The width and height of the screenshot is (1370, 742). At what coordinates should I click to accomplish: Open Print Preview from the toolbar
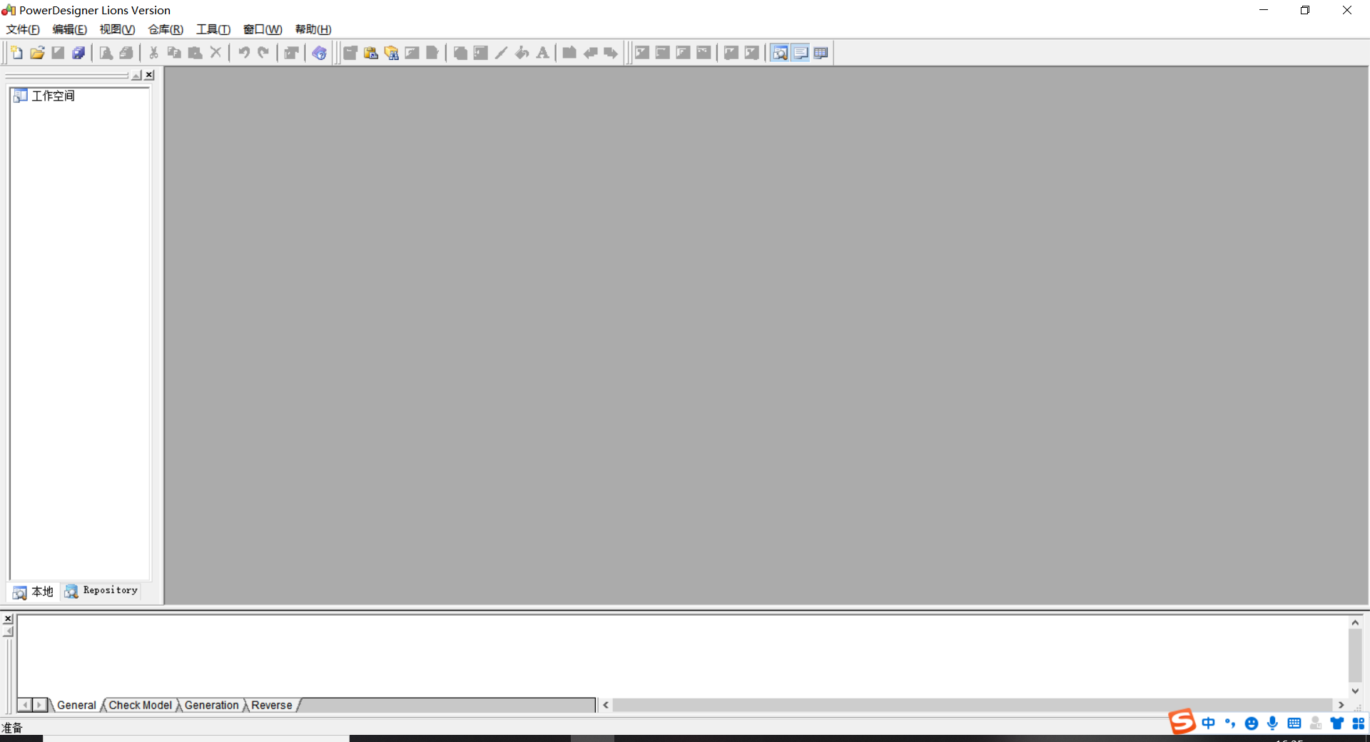(106, 53)
